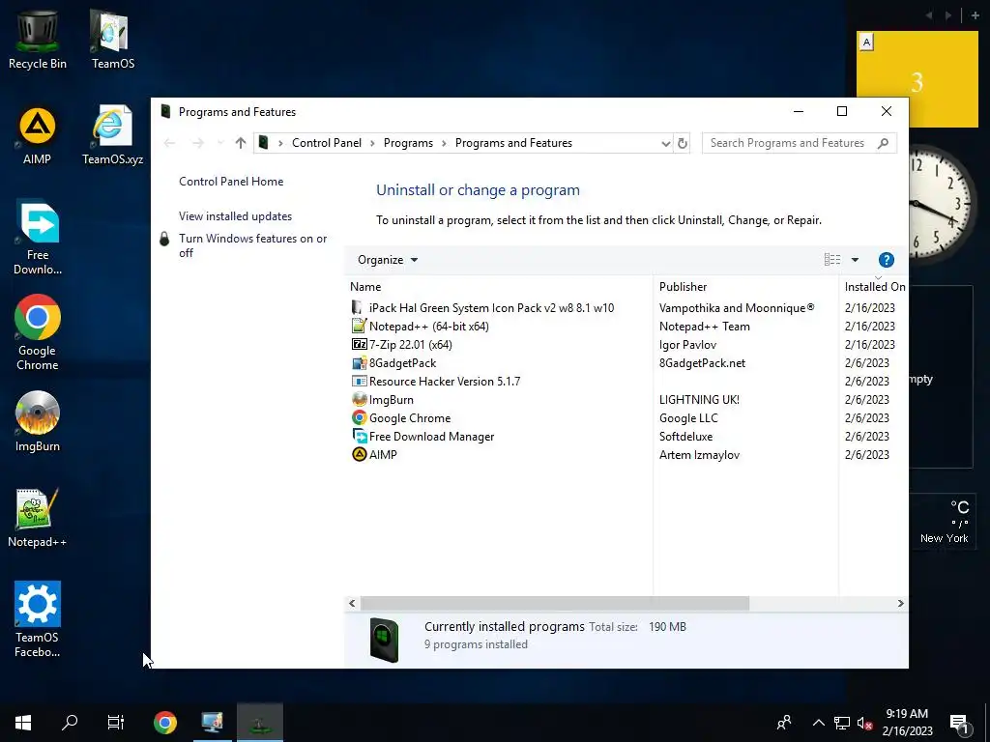Refresh the Programs and Features address bar

tap(682, 143)
